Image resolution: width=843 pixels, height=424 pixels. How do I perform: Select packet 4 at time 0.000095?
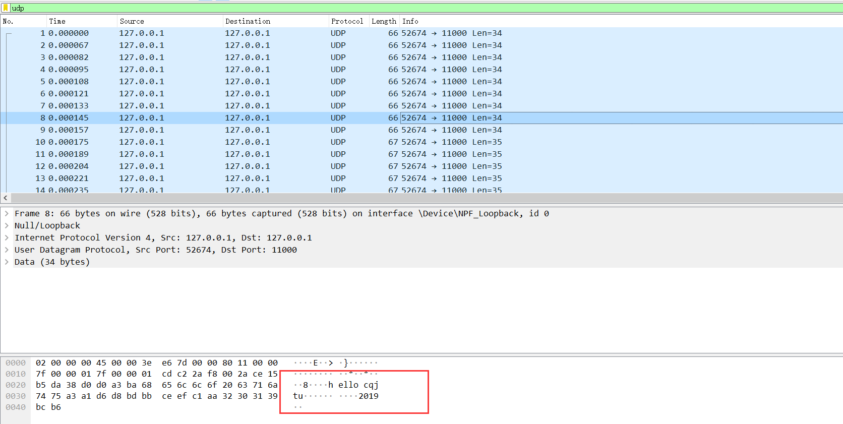pyautogui.click(x=421, y=70)
